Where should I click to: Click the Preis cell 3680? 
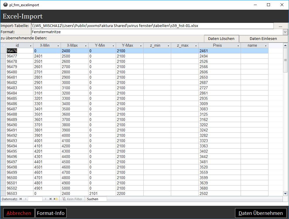(220, 188)
